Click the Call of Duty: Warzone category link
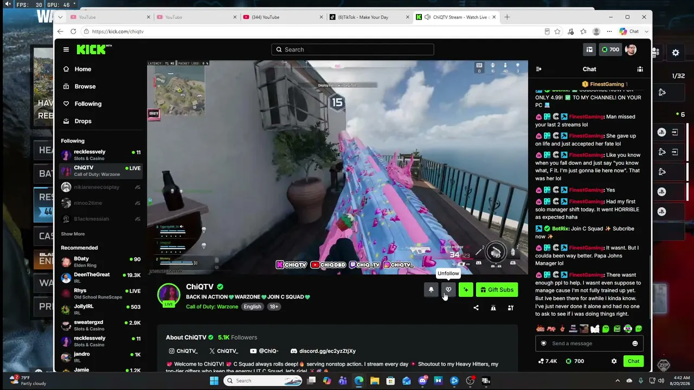The height and width of the screenshot is (390, 694). coord(212,307)
